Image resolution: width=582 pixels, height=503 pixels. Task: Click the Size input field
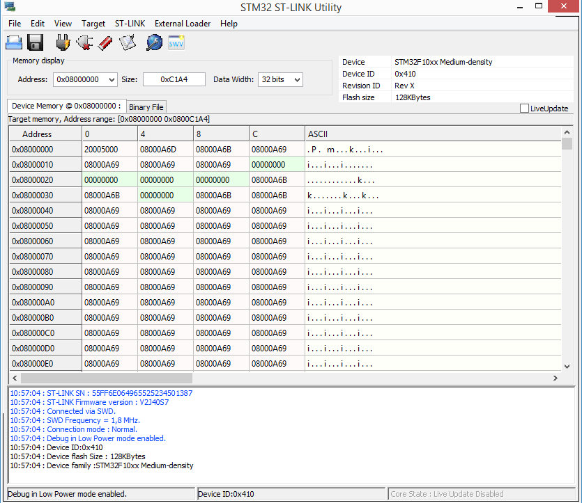(174, 80)
